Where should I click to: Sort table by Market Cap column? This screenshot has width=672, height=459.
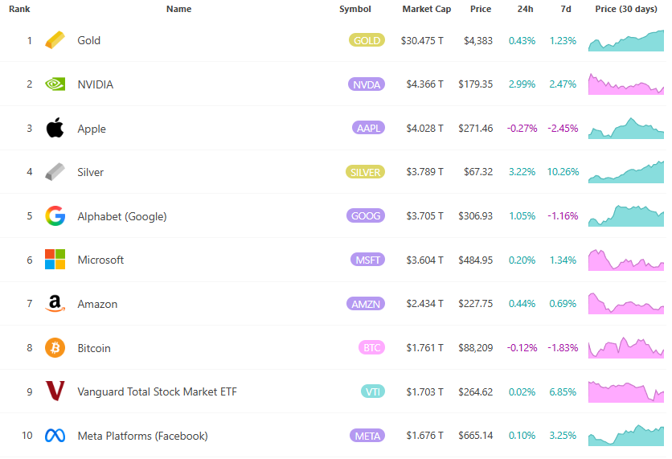(x=426, y=9)
